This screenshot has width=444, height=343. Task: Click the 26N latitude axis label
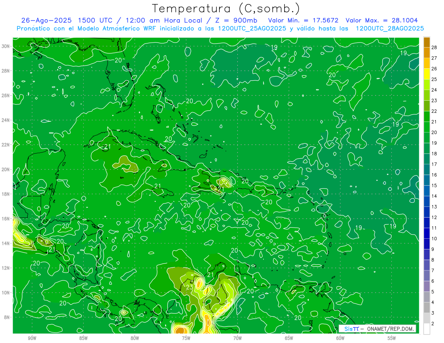point(6,95)
